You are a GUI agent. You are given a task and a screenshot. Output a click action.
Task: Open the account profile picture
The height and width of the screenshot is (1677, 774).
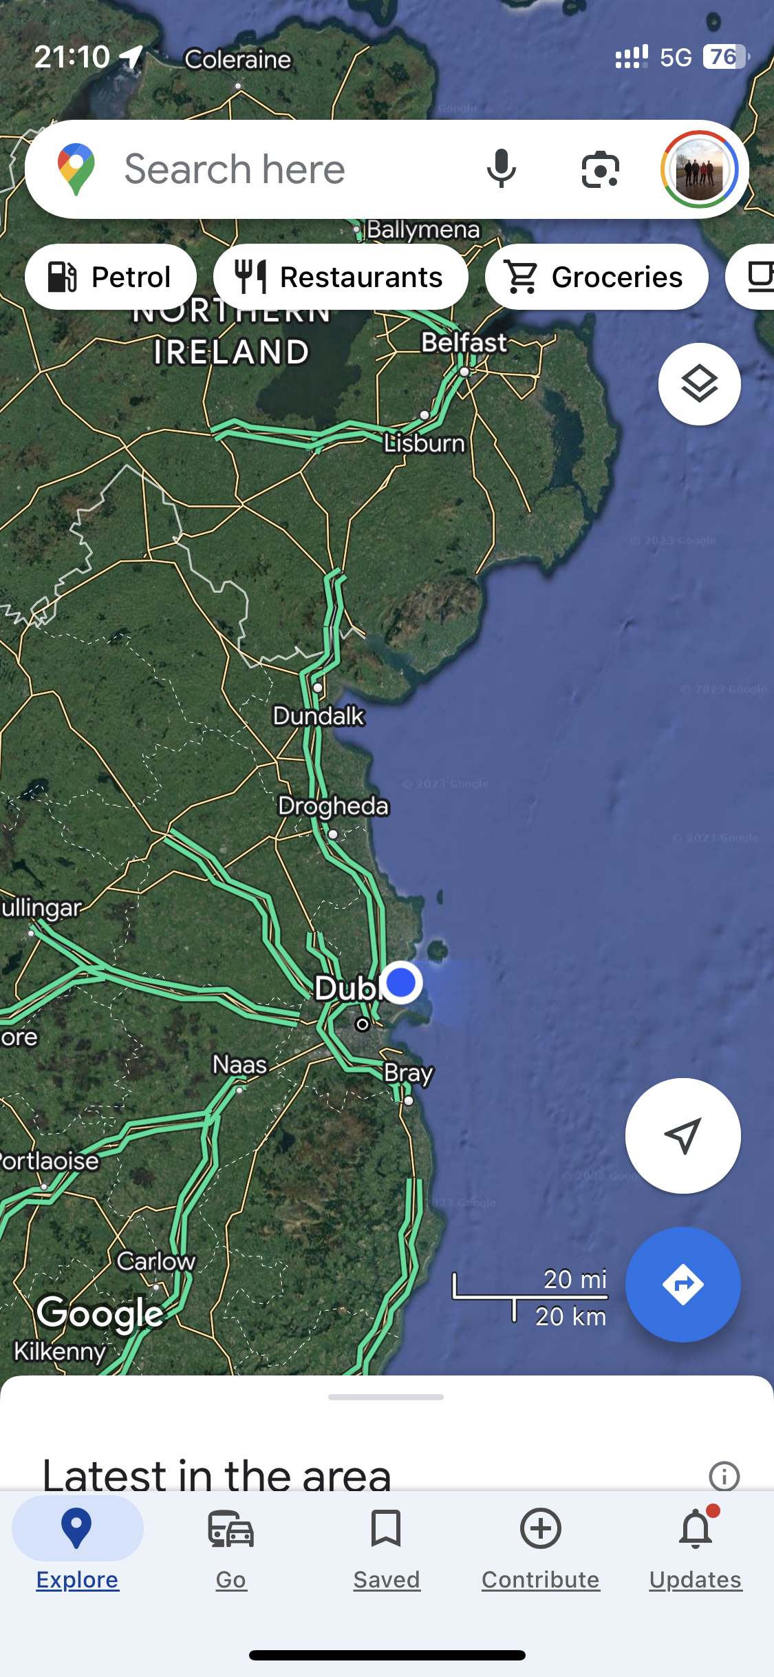[x=699, y=169]
